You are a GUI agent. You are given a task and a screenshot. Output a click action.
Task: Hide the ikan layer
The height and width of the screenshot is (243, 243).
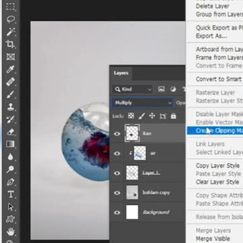117,134
